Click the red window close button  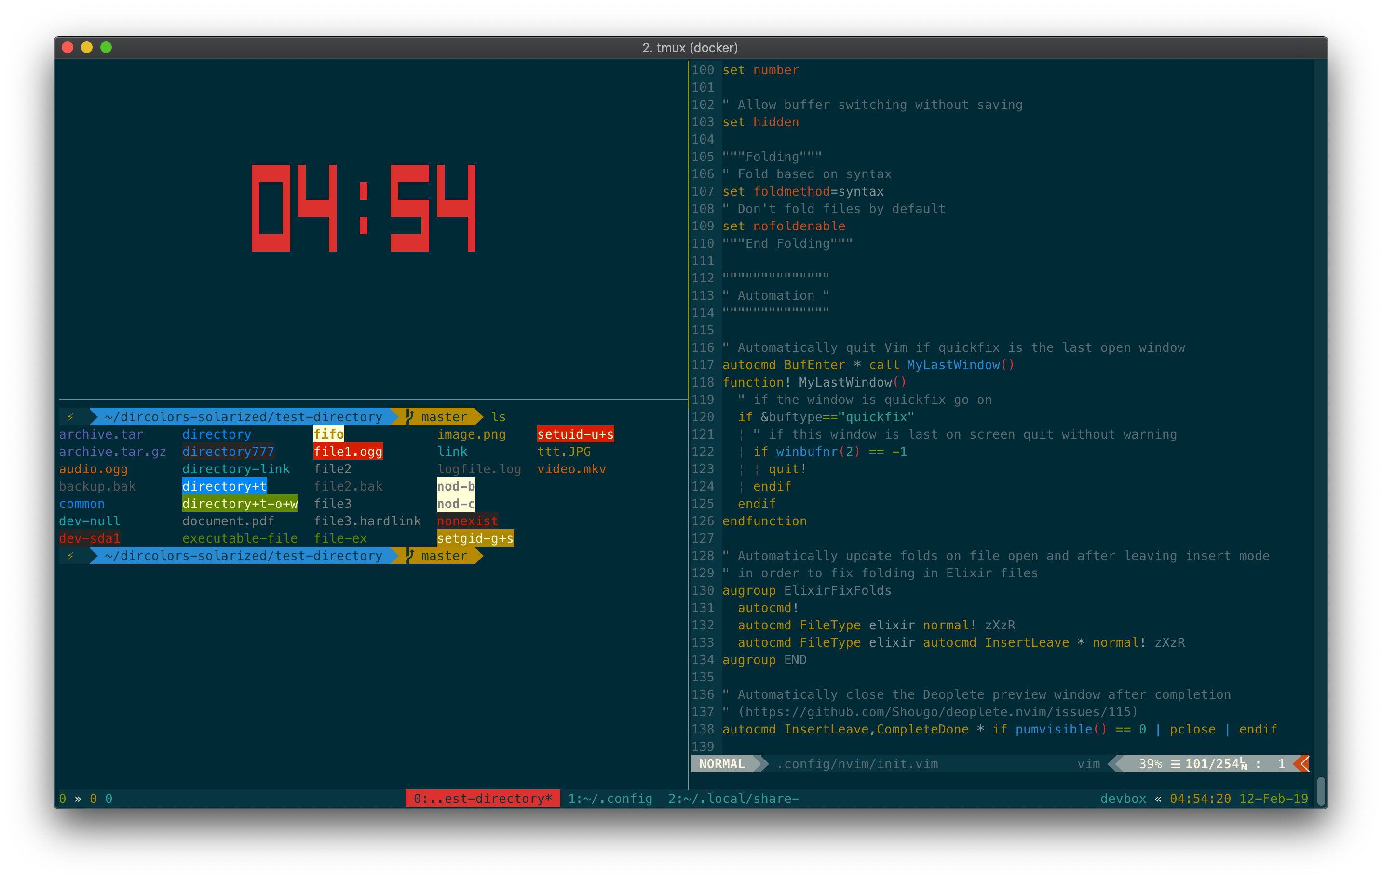pos(68,48)
